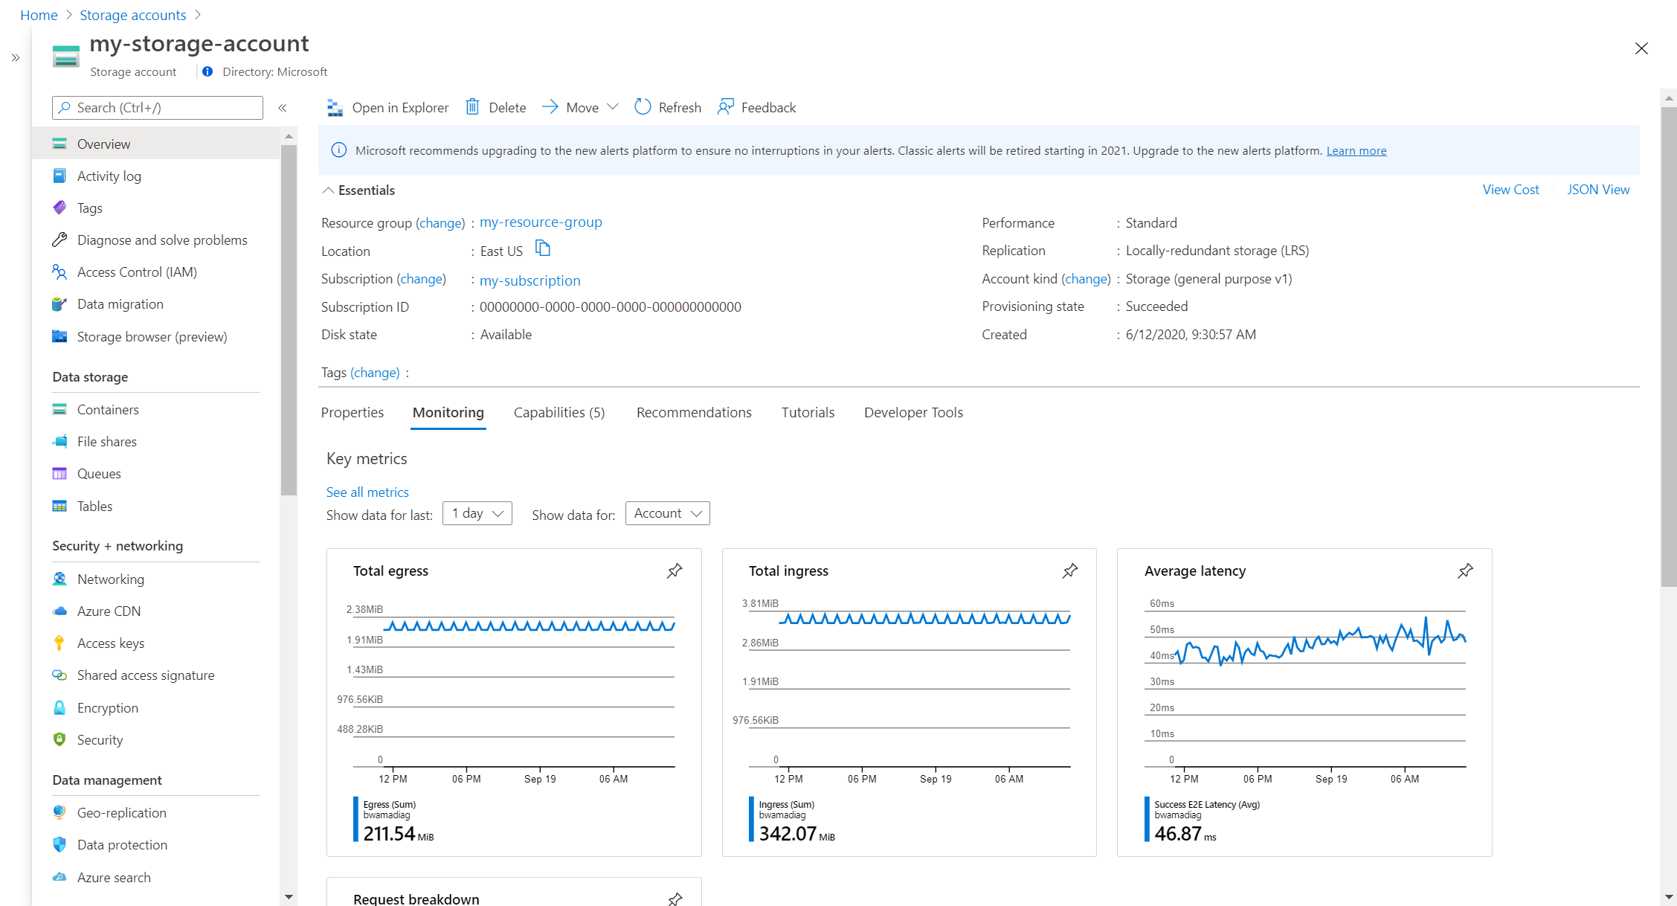Image resolution: width=1677 pixels, height=906 pixels.
Task: Click the Delete trash icon
Action: [x=472, y=107]
